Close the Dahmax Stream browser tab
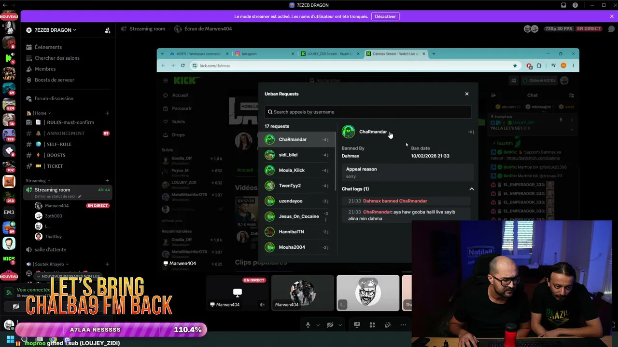Image resolution: width=618 pixels, height=347 pixels. coord(424,53)
